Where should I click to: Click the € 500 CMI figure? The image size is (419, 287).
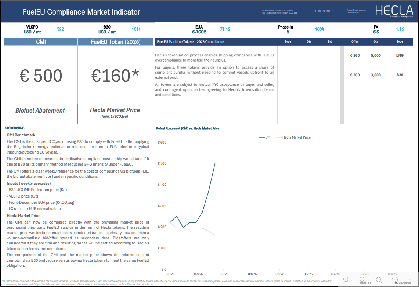[41, 76]
